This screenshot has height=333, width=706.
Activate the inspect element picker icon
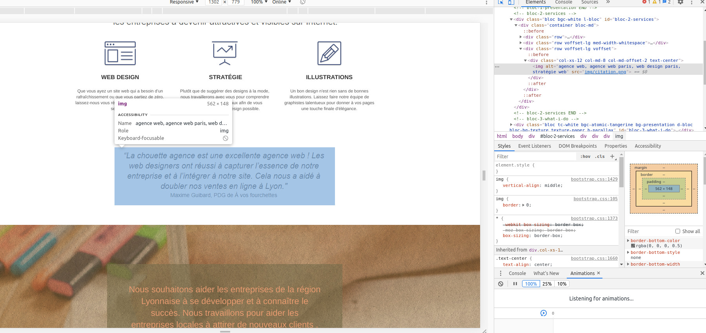click(x=500, y=2)
